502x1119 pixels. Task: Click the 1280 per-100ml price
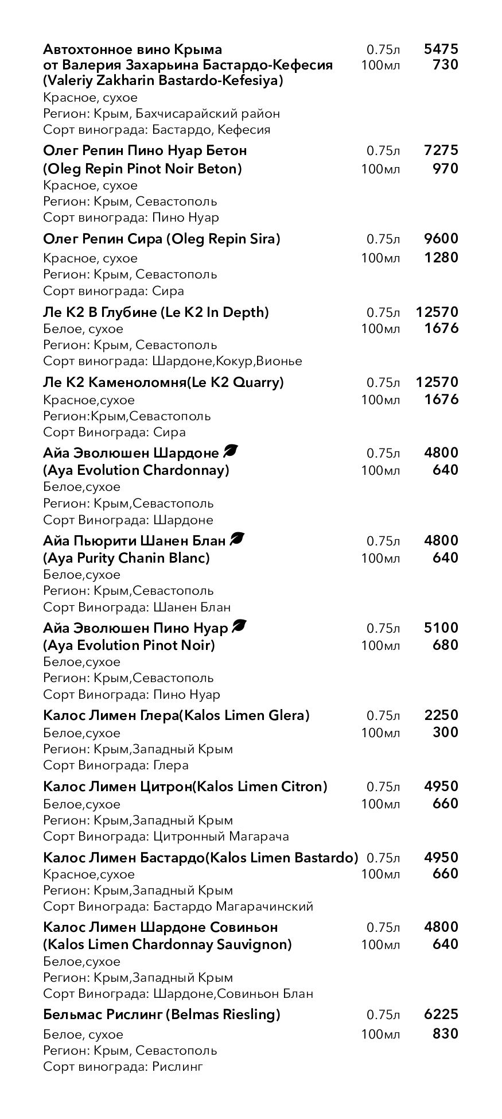pos(441,257)
